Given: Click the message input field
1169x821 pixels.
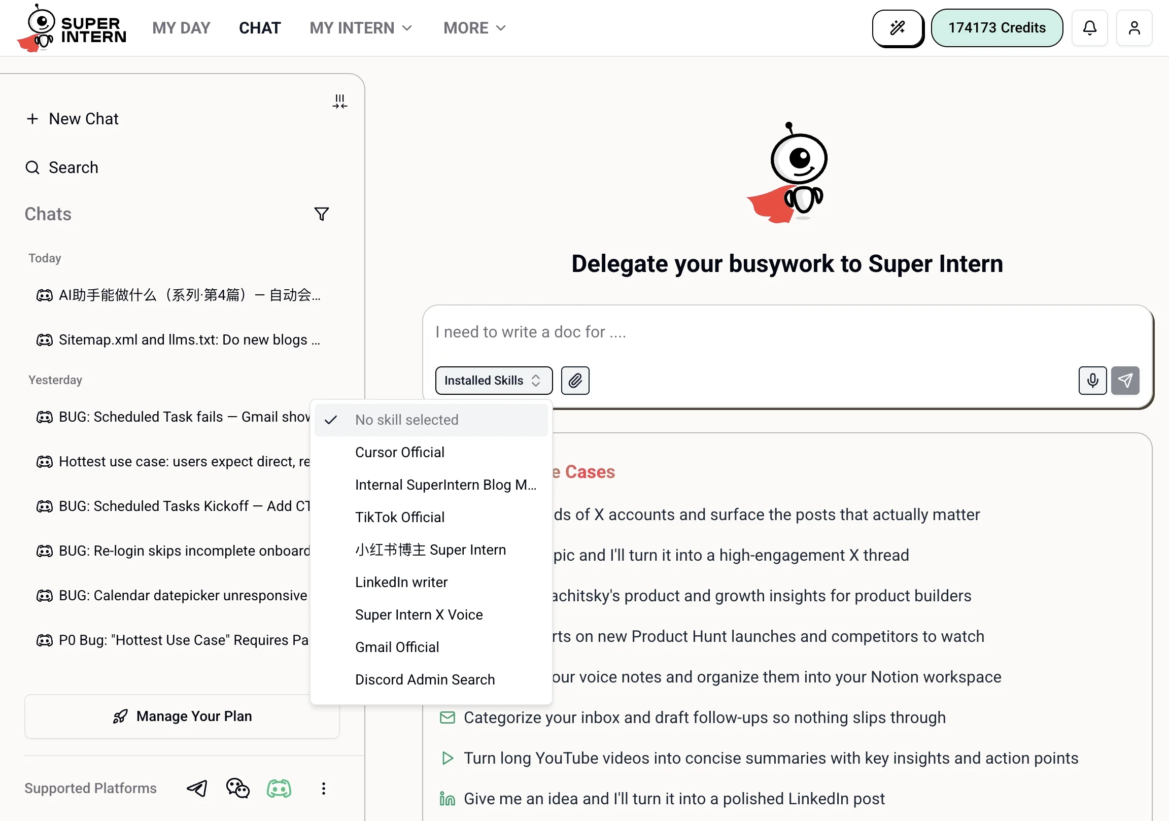Looking at the screenshot, I should 786,332.
